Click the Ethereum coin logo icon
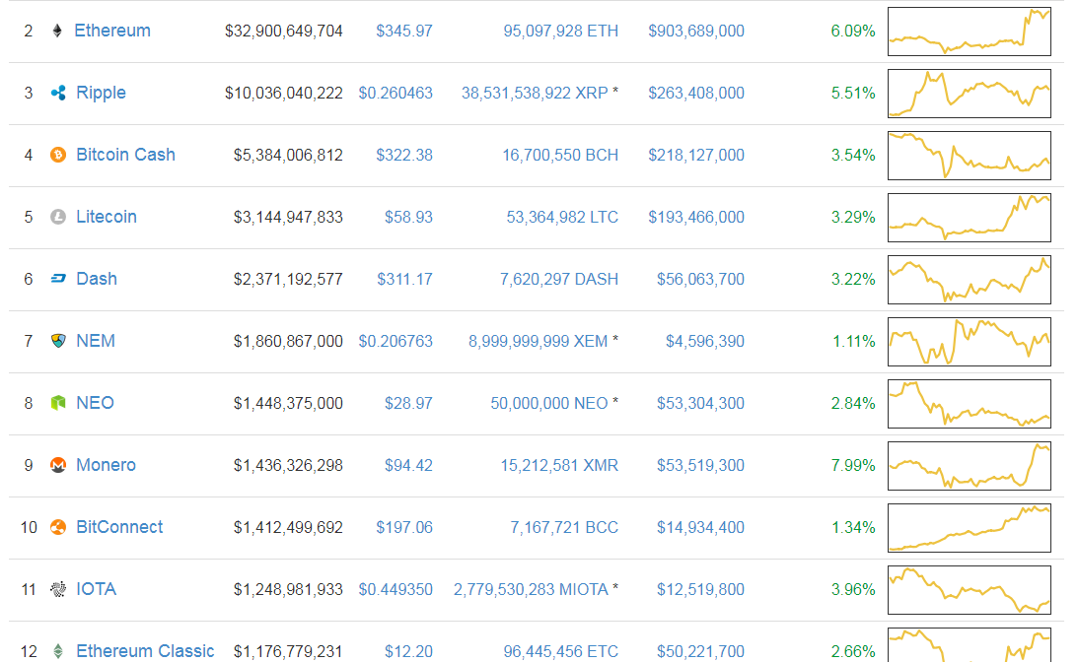This screenshot has height=662, width=1078. [x=57, y=31]
